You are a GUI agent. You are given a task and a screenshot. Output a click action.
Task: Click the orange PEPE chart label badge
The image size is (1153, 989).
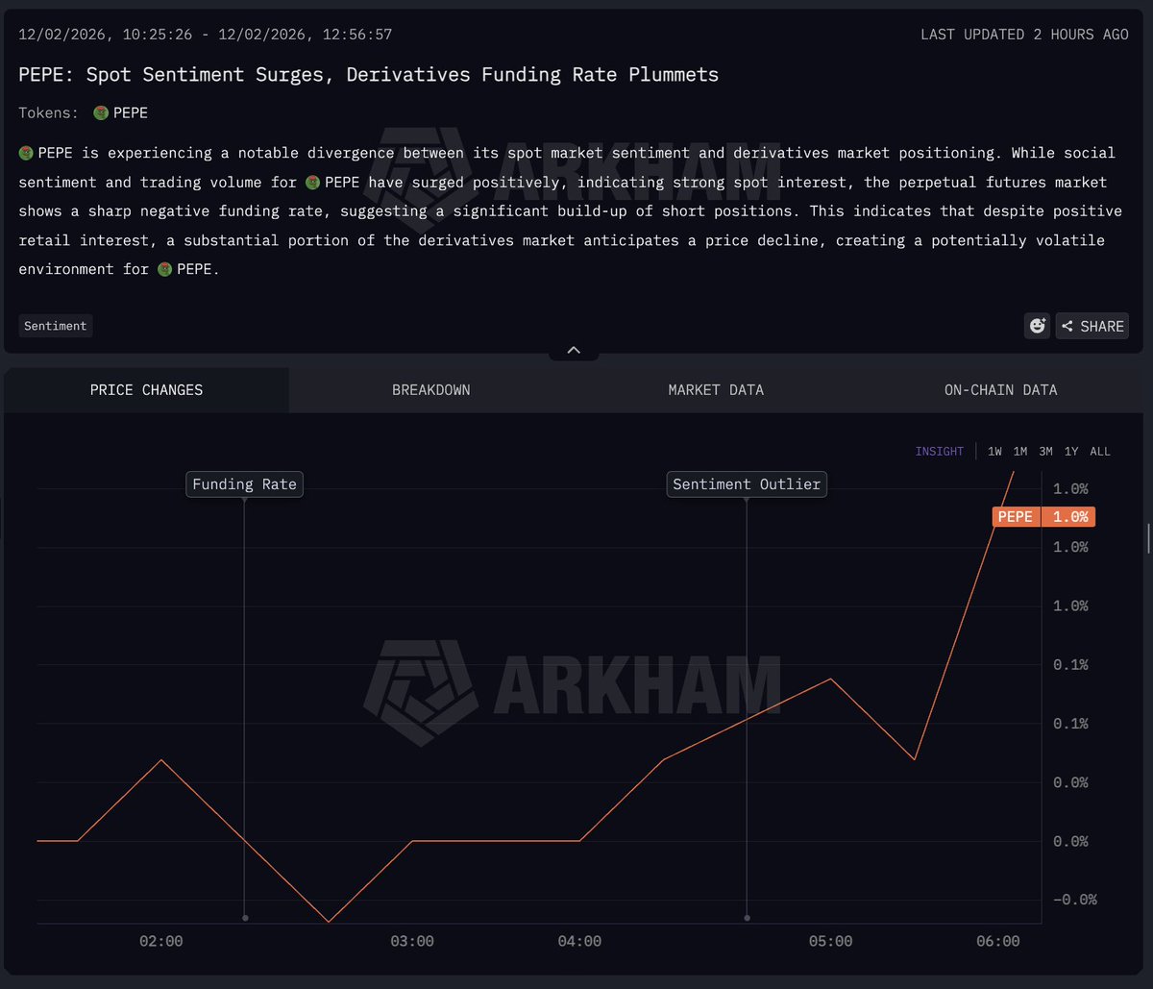click(x=1015, y=516)
